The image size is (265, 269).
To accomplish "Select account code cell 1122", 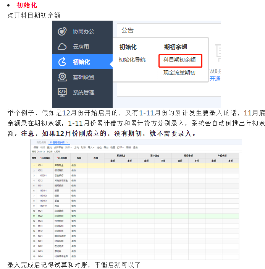I will pyautogui.click(x=45, y=216).
